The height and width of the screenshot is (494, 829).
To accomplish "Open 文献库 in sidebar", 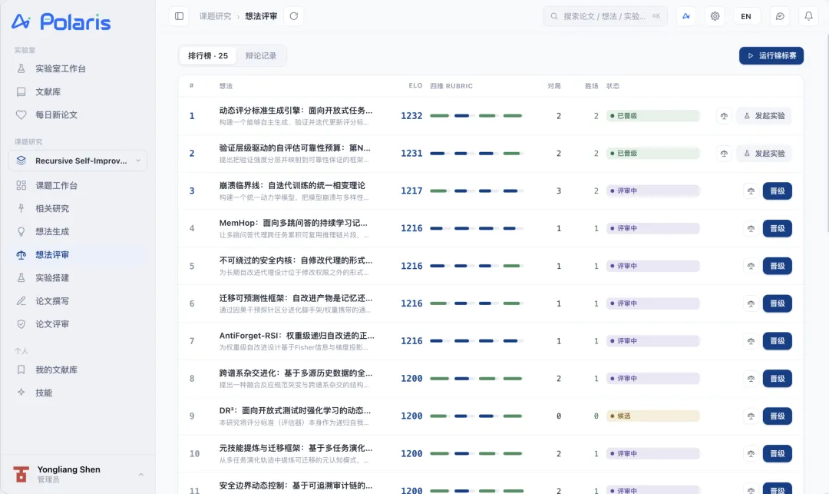I will pos(78,91).
